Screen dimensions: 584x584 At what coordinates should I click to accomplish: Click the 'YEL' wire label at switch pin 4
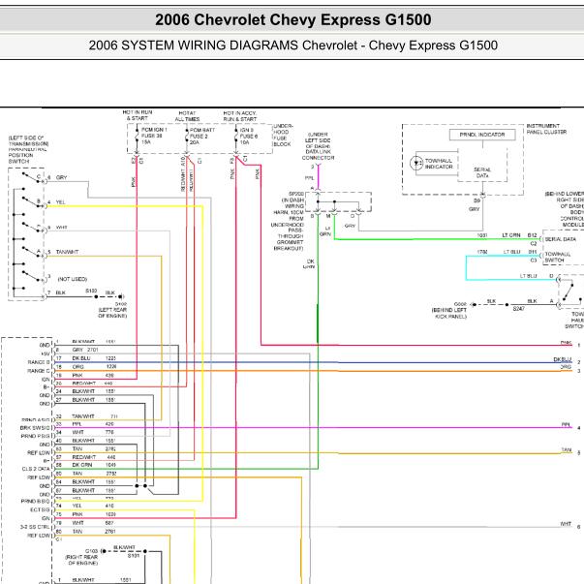(60, 202)
